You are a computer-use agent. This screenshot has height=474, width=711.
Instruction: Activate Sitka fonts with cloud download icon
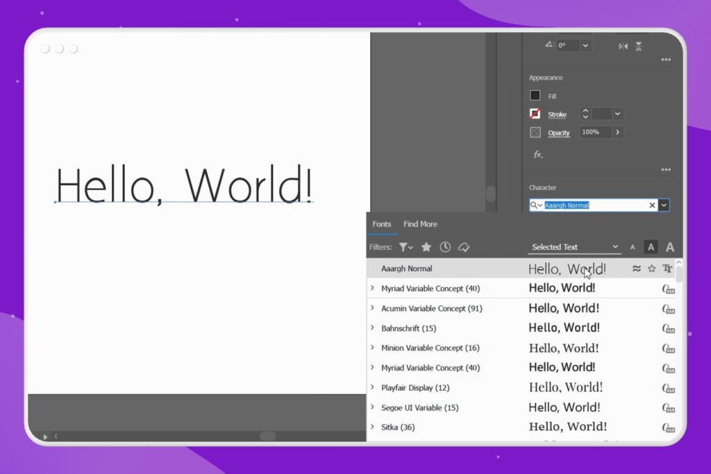pos(667,429)
